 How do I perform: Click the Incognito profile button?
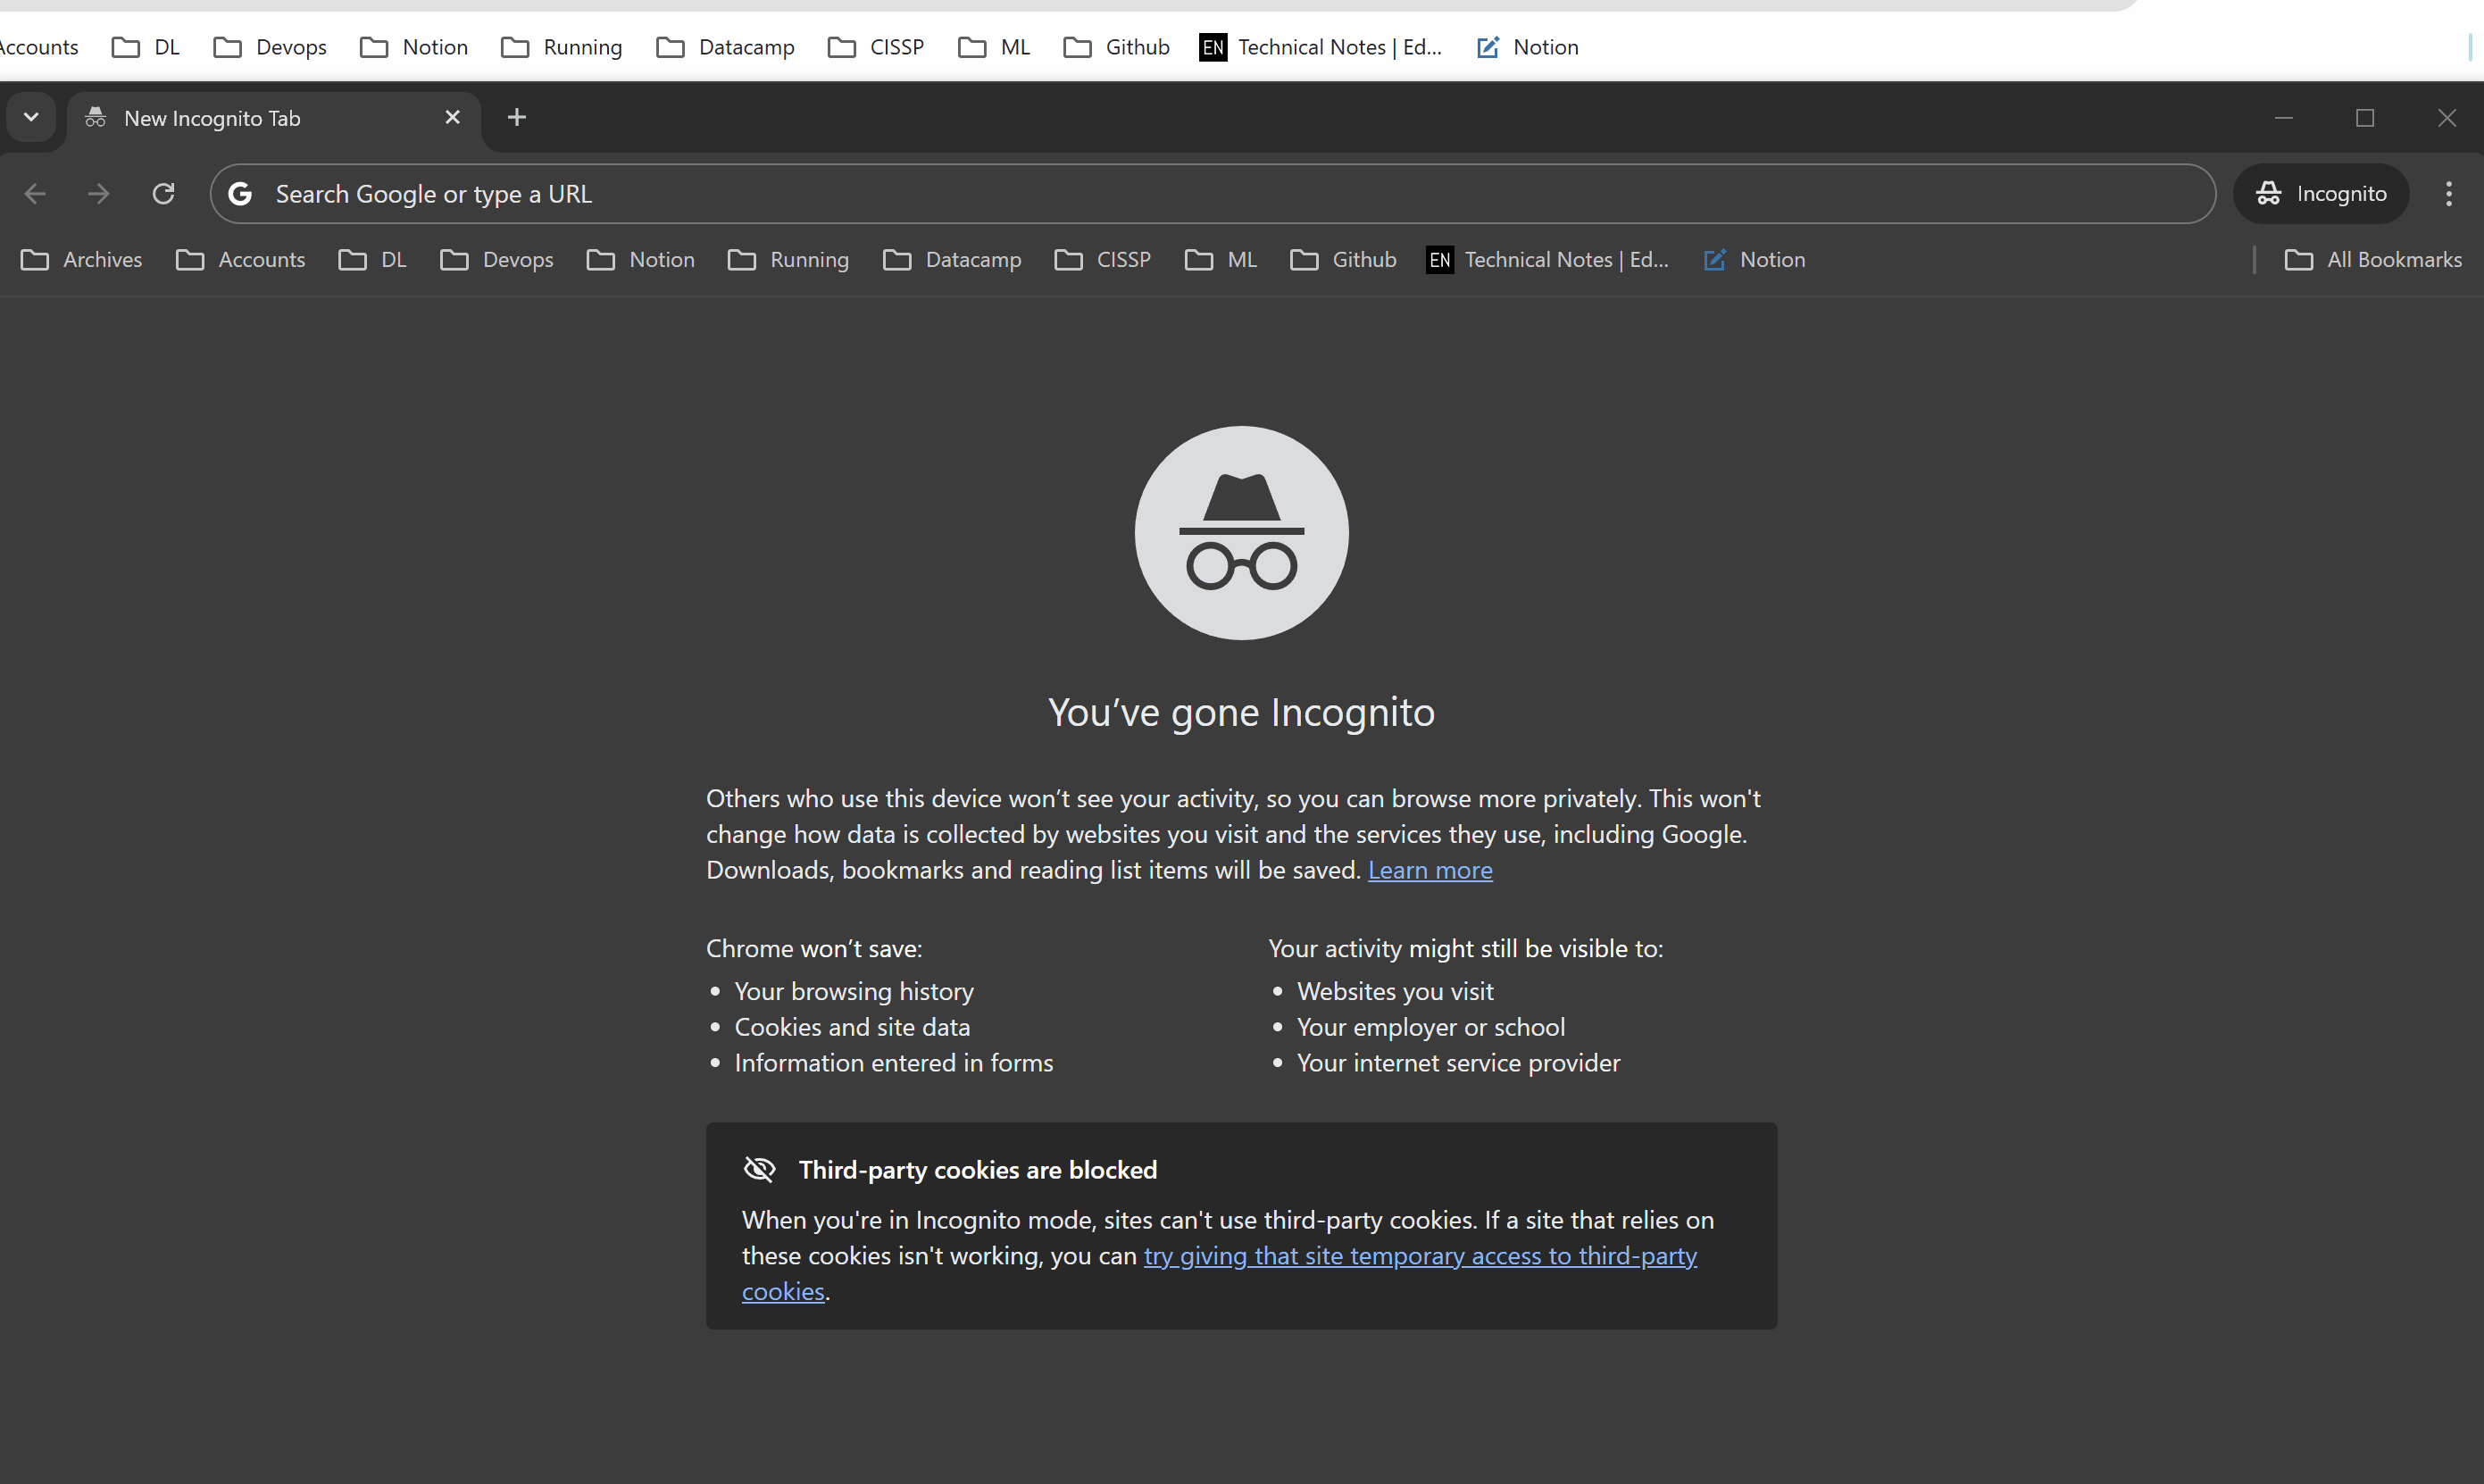(x=2321, y=194)
